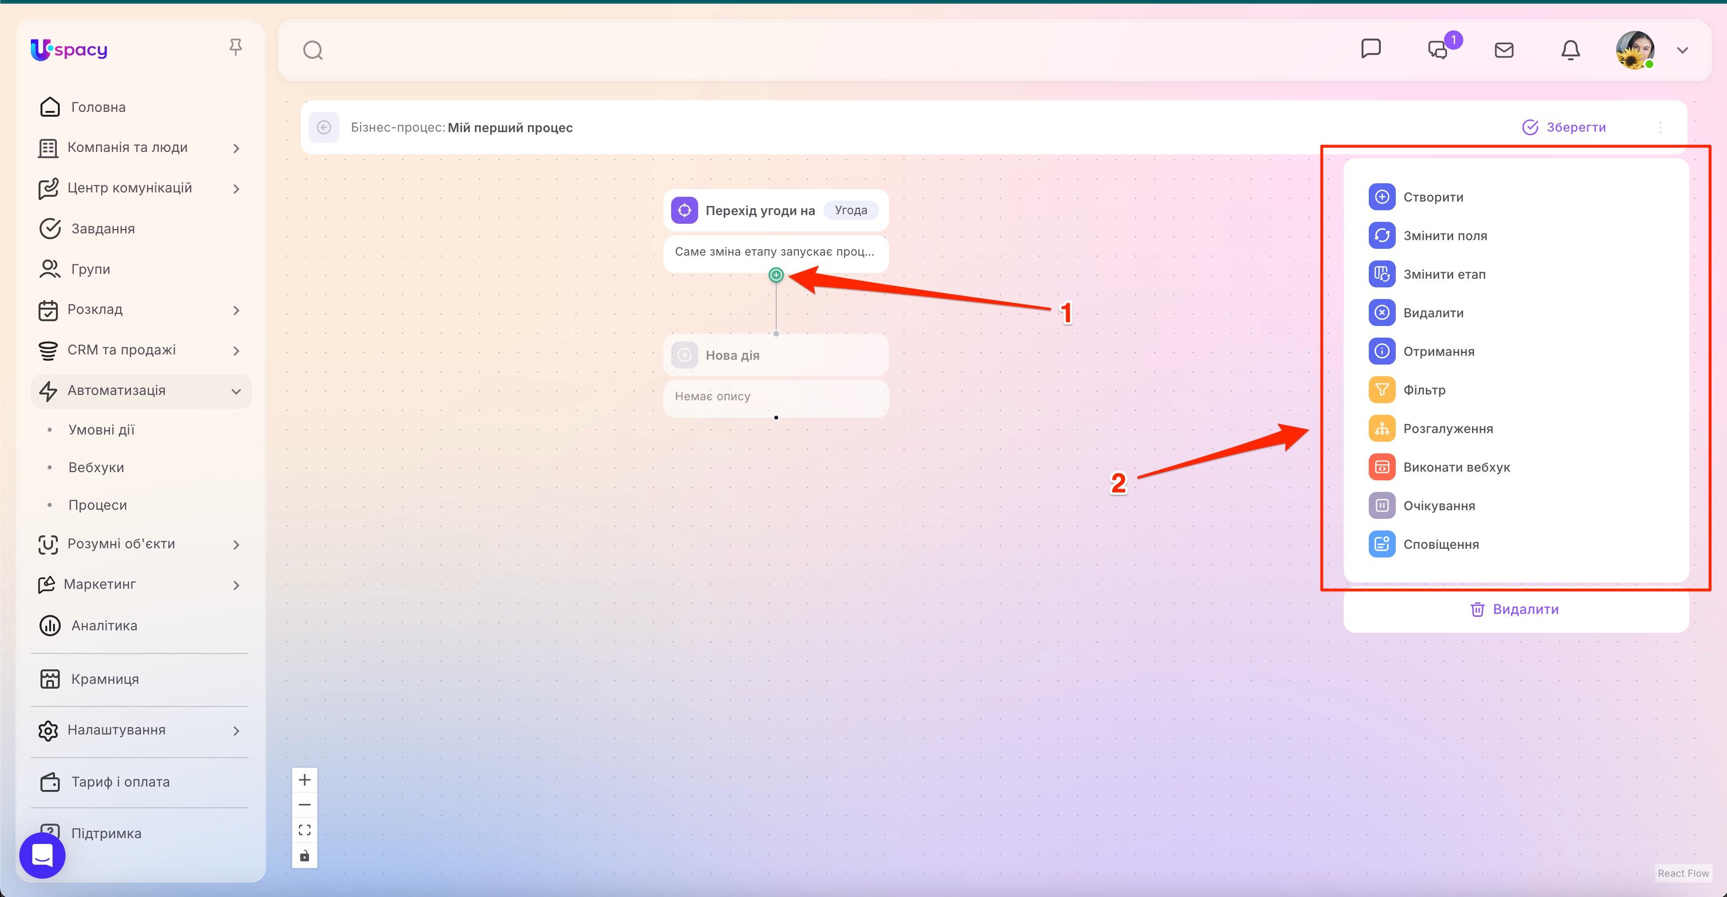Image resolution: width=1727 pixels, height=897 pixels.
Task: Expand the CRM та продажі section
Action: tap(236, 350)
